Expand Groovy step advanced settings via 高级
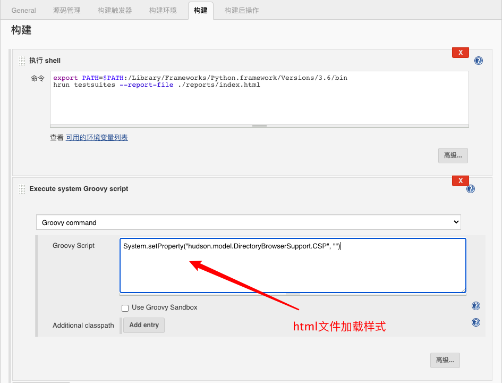Image resolution: width=502 pixels, height=383 pixels. click(x=445, y=360)
